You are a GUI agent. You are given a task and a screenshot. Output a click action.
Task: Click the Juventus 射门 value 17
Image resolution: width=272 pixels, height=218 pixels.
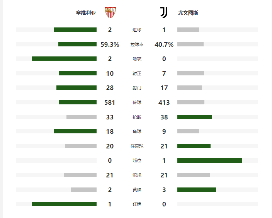(164, 88)
